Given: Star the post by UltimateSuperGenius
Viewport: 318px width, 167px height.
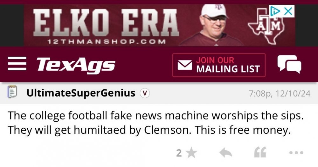Looking at the screenshot, I should pyautogui.click(x=191, y=153).
